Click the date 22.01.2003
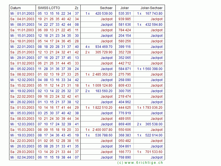Image resolution: width=221 pixels, height=166 pixels. pyautogui.click(x=26, y=47)
